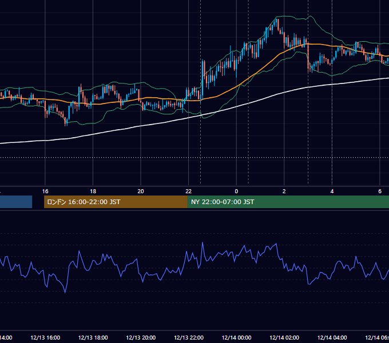389x343 pixels.
Task: Click the 12/14 04:00 date label
Action: (x=332, y=338)
